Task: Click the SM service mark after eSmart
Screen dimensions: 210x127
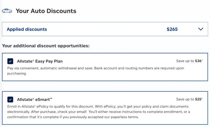Action: point(51,98)
